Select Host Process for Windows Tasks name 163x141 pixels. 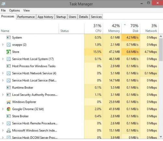click(x=34, y=66)
